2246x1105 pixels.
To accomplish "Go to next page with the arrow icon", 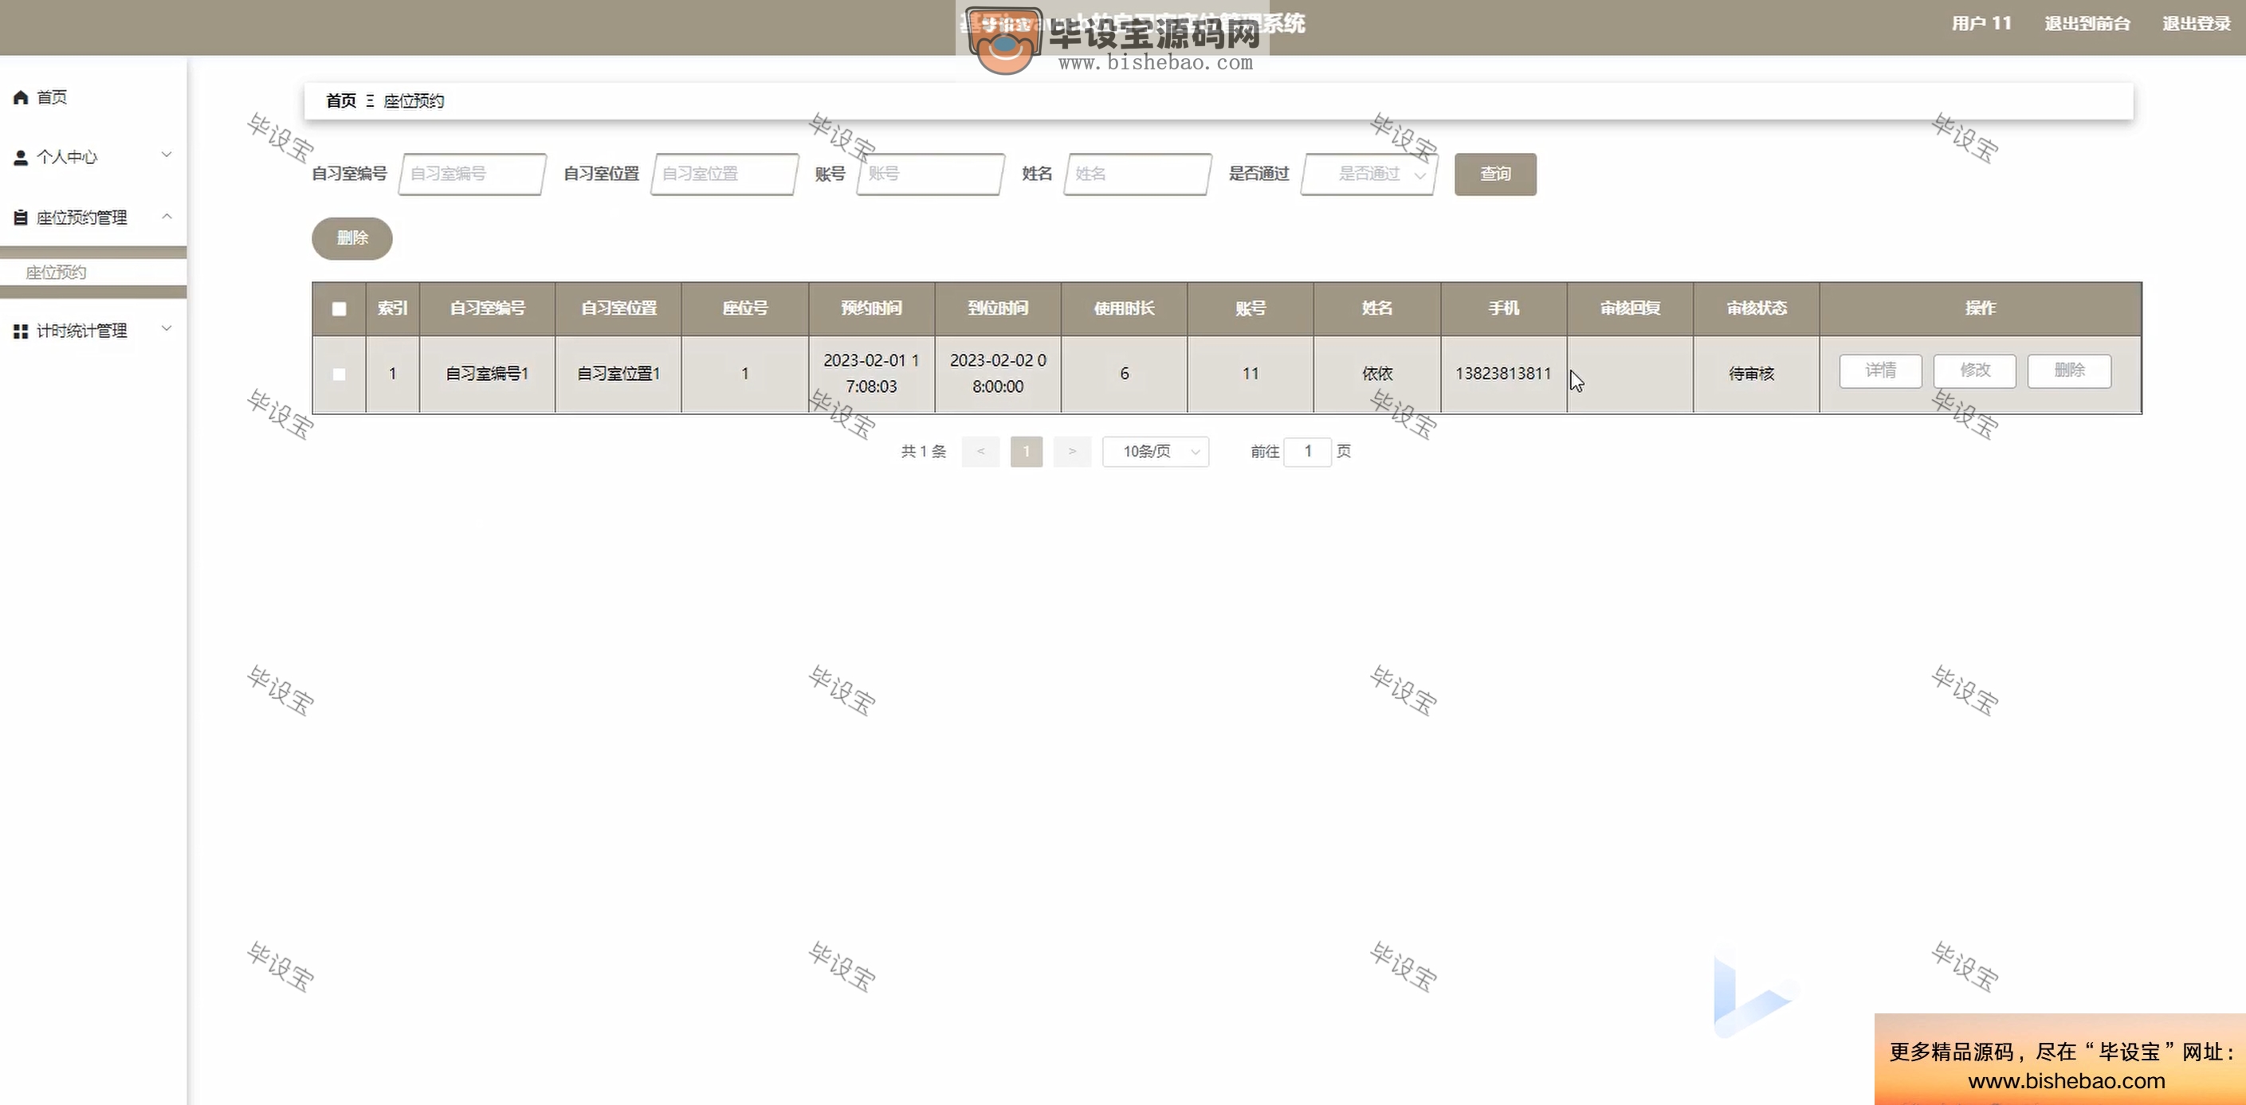I will [x=1073, y=452].
